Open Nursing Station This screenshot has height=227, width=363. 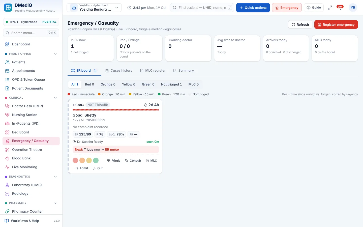tap(31, 115)
